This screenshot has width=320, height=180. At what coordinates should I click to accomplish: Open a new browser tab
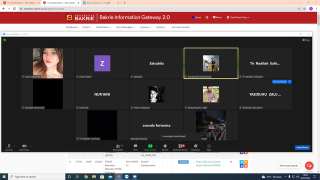point(124,3)
